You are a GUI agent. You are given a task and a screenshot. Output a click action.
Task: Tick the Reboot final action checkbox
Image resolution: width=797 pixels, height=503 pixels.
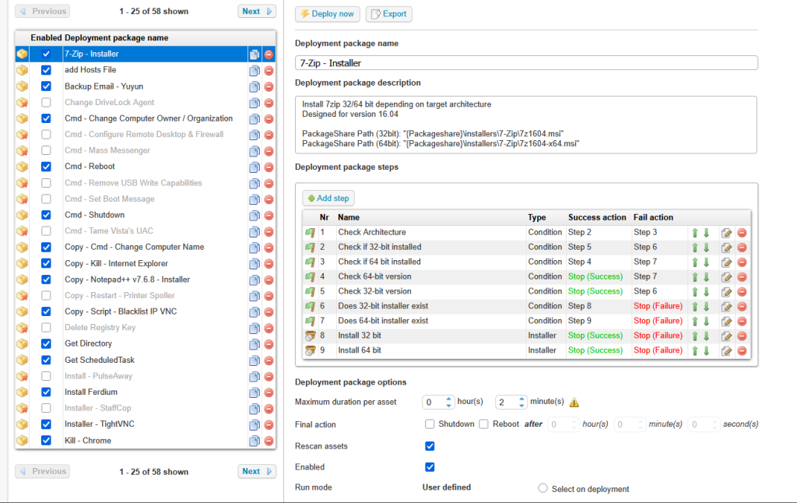(484, 424)
